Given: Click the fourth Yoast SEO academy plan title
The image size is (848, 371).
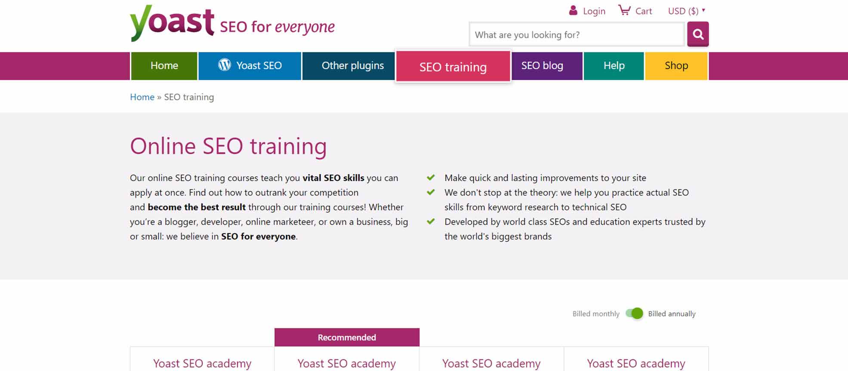Looking at the screenshot, I should (x=636, y=364).
